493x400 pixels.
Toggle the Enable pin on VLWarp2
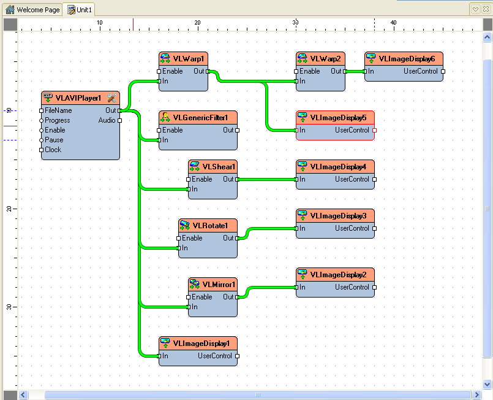tap(297, 71)
